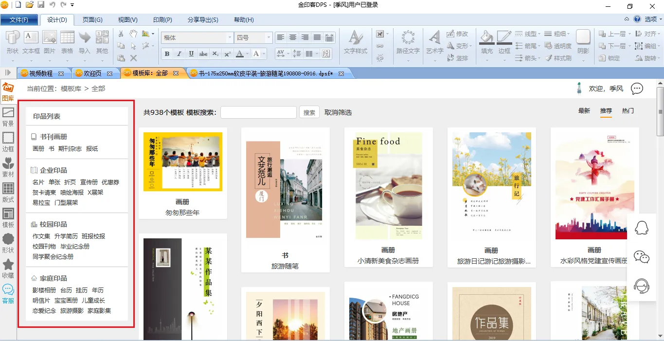Select the 背景 sidebar icon

[x=8, y=117]
